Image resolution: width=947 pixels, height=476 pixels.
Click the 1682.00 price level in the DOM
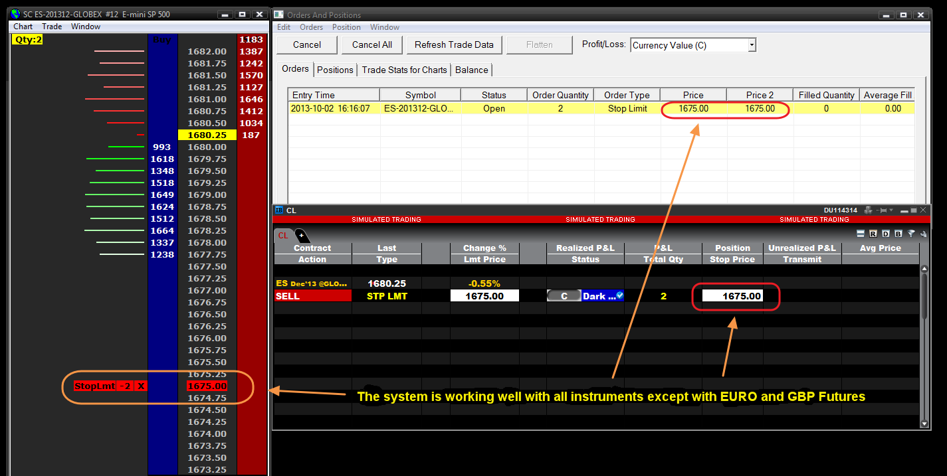[207, 51]
